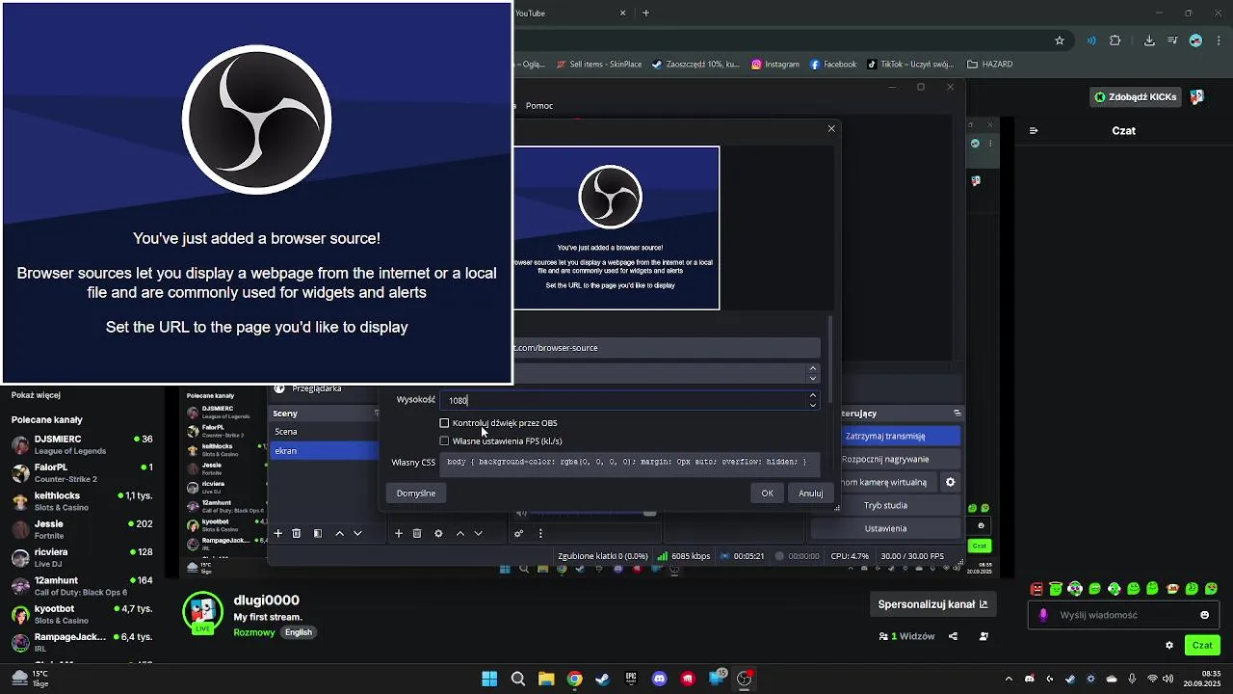This screenshot has width=1233, height=694.
Task: Open the TikTok bookmark
Action: tap(910, 65)
